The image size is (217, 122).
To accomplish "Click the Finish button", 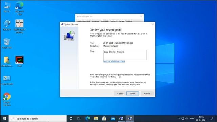I will pyautogui.click(x=133, y=94).
